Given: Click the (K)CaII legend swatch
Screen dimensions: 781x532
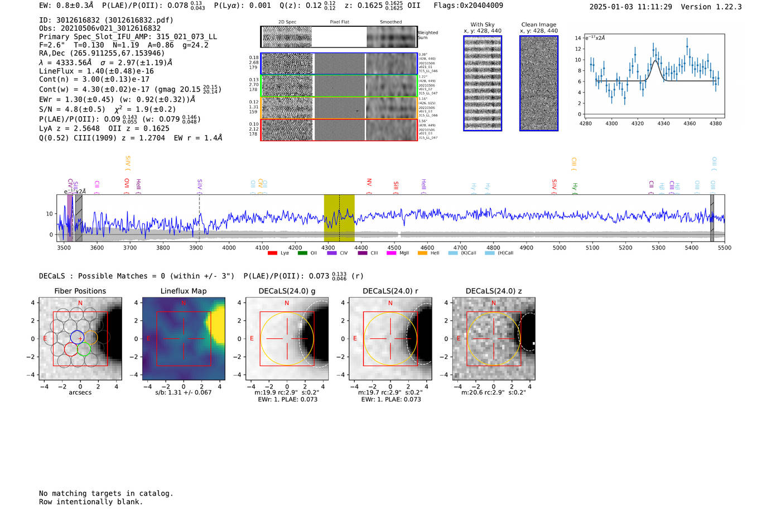Looking at the screenshot, I should click(x=453, y=253).
